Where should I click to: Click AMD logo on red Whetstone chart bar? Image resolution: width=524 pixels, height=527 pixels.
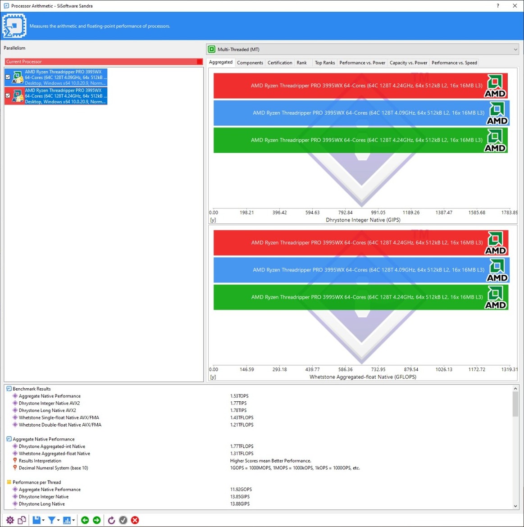(x=496, y=243)
